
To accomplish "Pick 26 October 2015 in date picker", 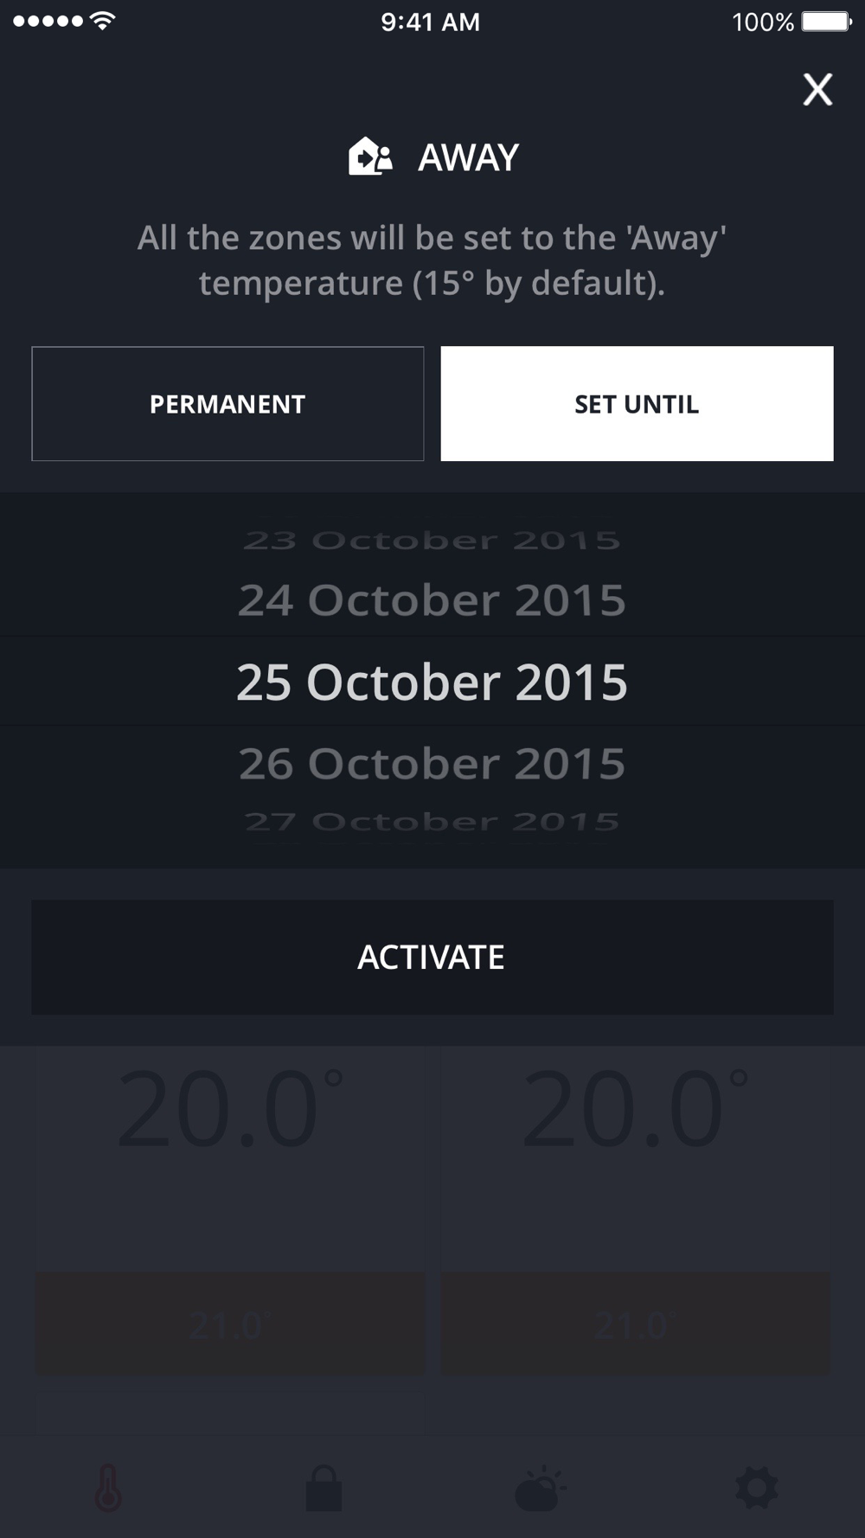I will click(x=432, y=763).
